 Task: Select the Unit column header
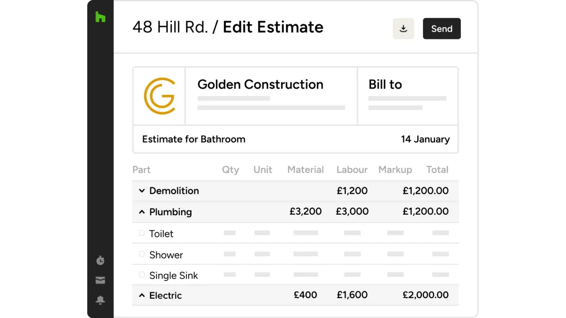(263, 170)
